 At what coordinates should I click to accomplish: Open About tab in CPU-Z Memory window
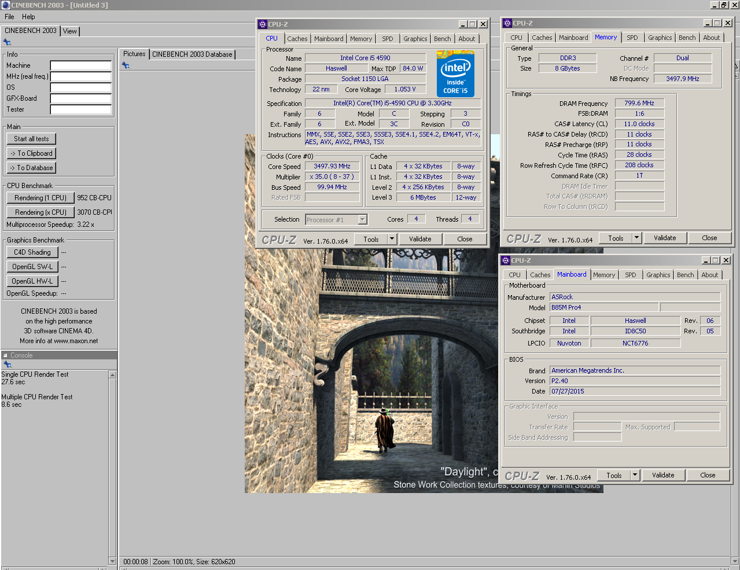pyautogui.click(x=712, y=38)
